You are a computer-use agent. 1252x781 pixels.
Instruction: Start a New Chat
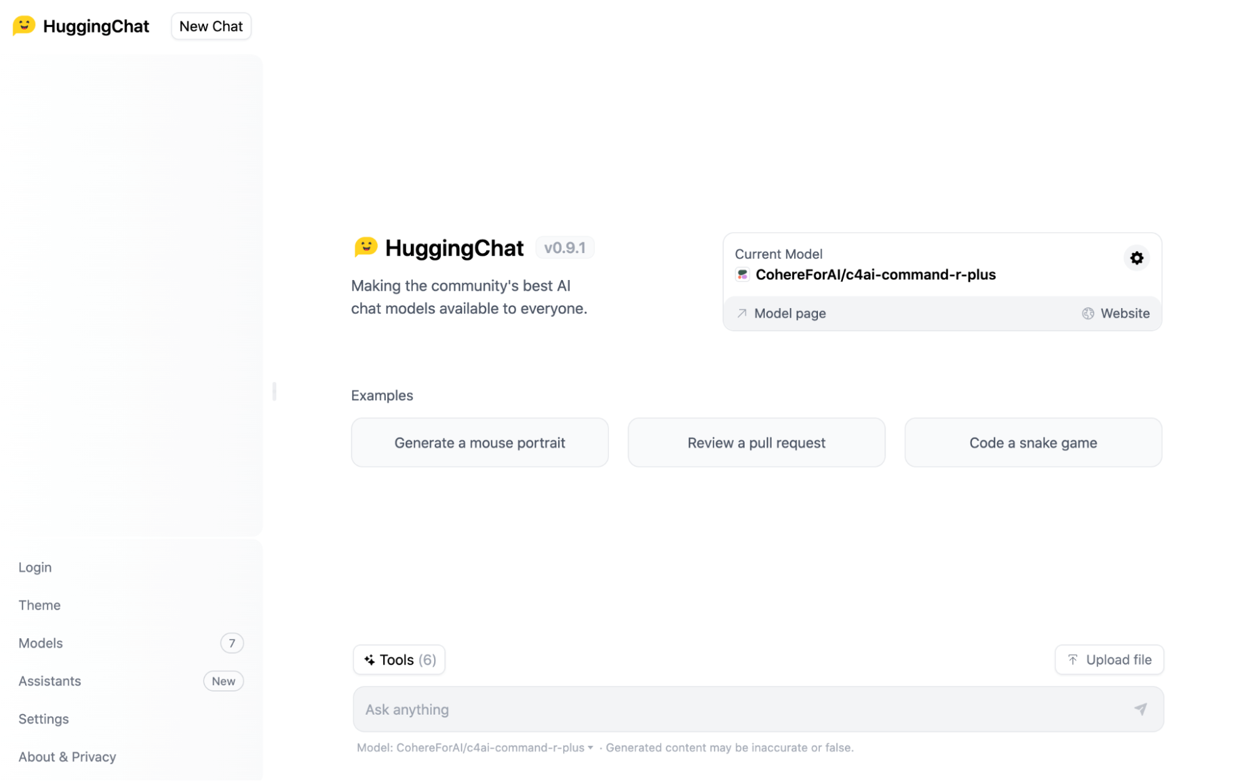tap(210, 26)
